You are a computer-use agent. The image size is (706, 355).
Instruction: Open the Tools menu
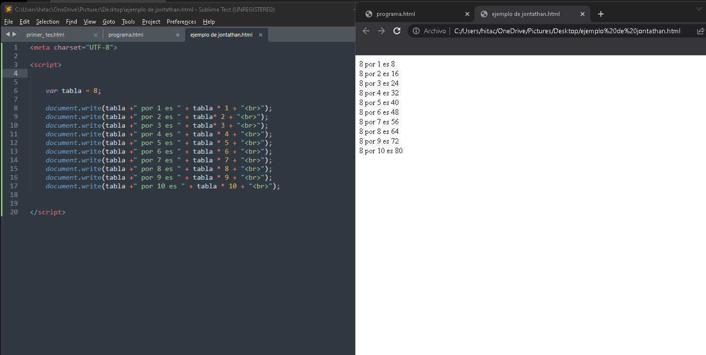coord(128,22)
